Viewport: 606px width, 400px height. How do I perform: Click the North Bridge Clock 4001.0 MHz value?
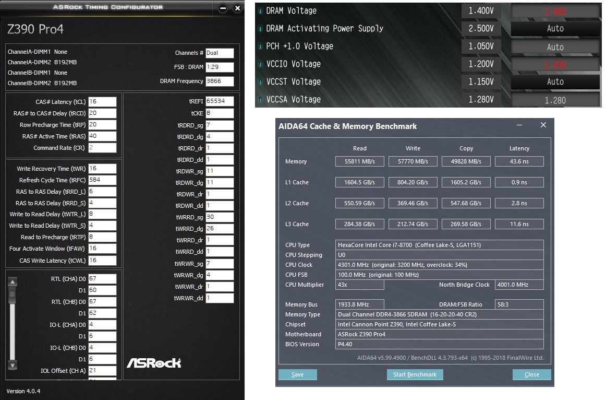coord(519,285)
